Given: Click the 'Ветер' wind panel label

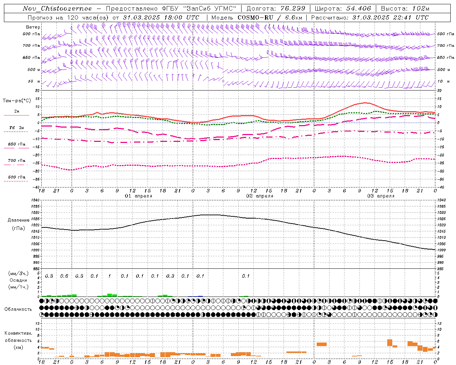Looking at the screenshot, I should (x=33, y=27).
